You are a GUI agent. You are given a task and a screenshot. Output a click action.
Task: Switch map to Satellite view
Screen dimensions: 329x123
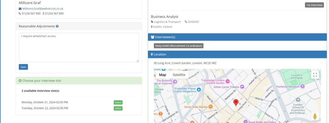(x=179, y=75)
